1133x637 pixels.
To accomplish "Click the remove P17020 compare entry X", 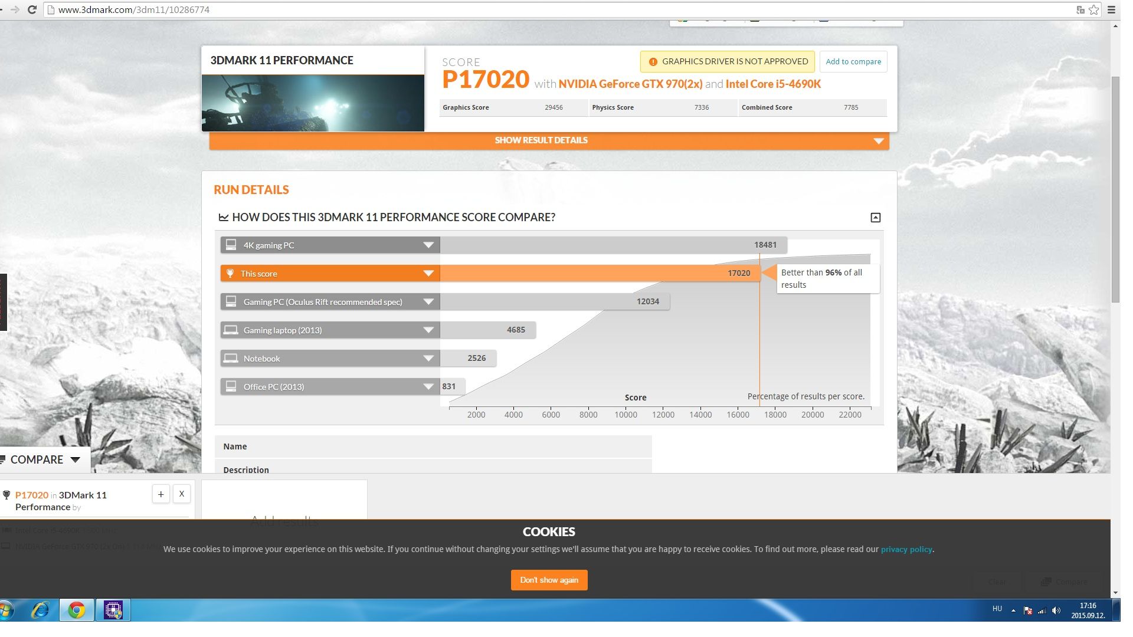I will click(181, 495).
